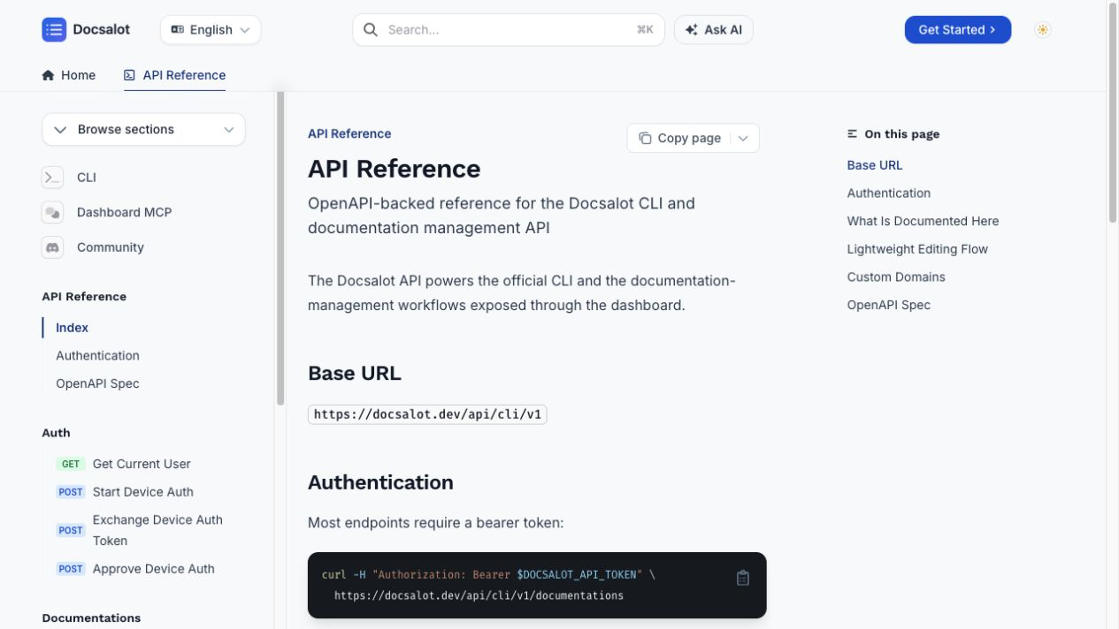Click the Documentations sidebar group heading
This screenshot has height=629, width=1119.
pos(91,618)
